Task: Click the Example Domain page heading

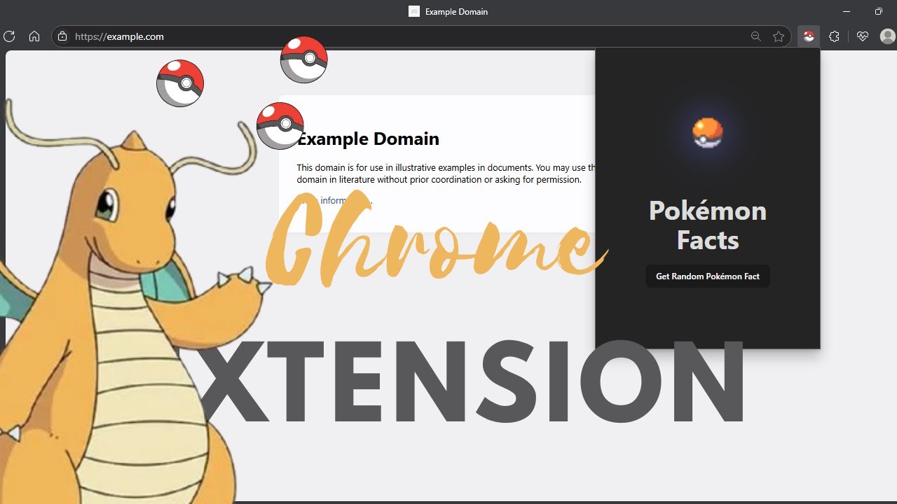Action: [x=368, y=139]
